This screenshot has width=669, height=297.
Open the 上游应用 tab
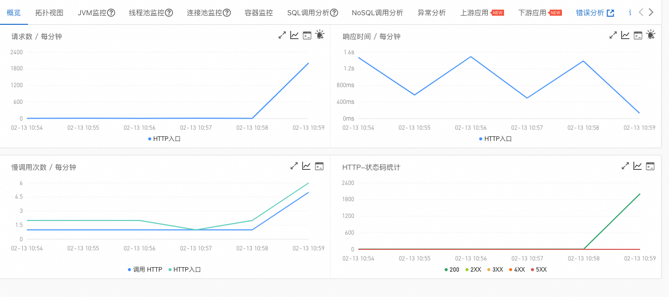pyautogui.click(x=474, y=13)
